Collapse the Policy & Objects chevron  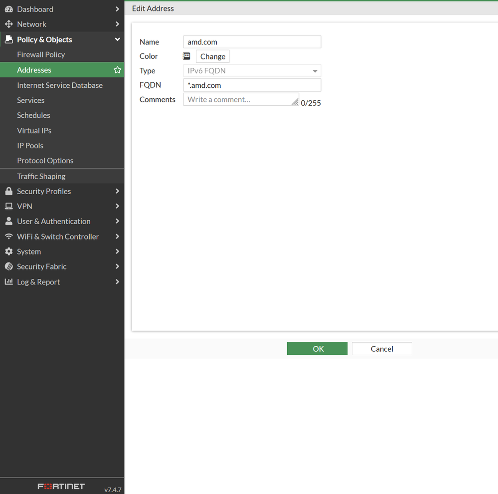coord(118,39)
